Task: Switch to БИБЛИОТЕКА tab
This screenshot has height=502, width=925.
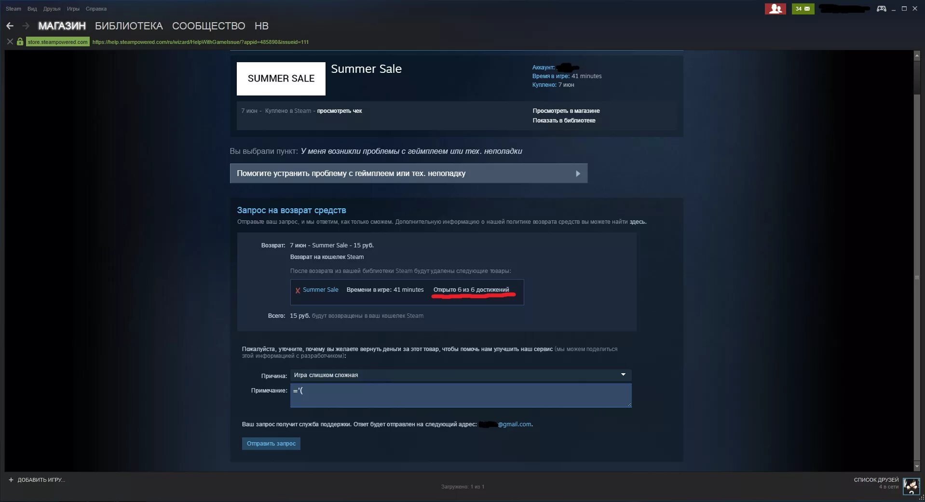Action: [129, 26]
